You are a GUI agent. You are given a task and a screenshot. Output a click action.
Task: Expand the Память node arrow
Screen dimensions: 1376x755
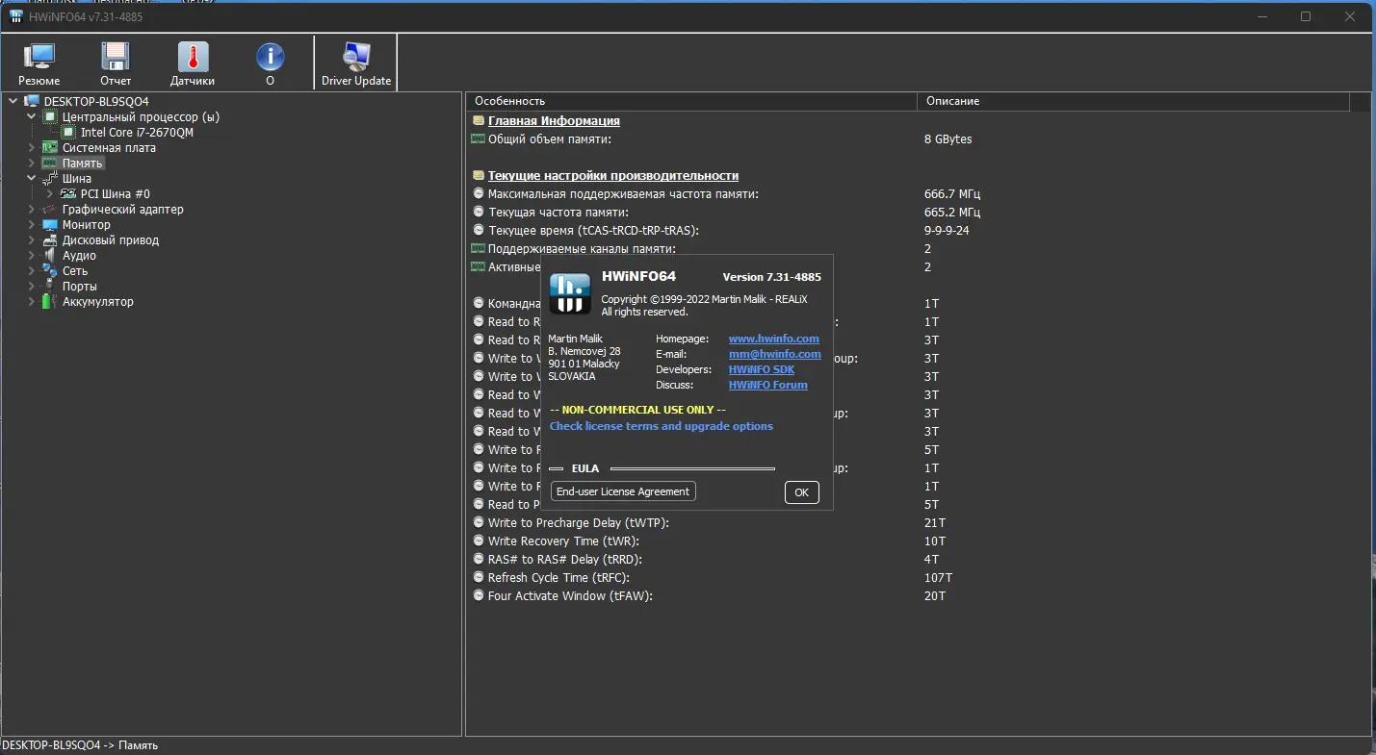coord(31,163)
